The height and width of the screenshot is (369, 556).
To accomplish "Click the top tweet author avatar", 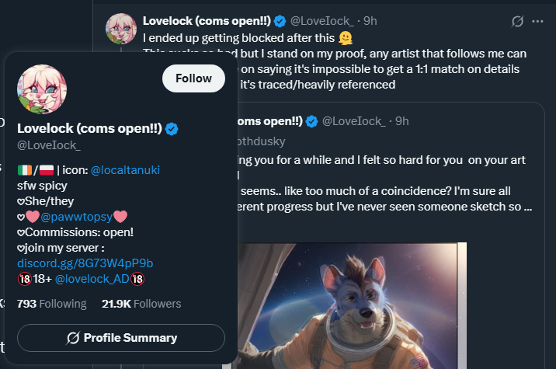I will pos(121,29).
